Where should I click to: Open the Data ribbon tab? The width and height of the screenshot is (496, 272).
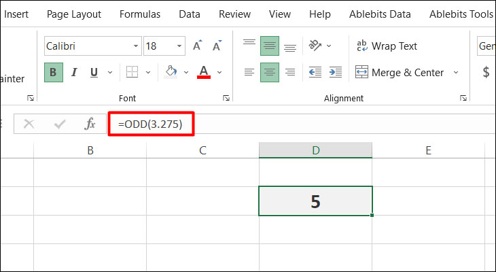190,14
